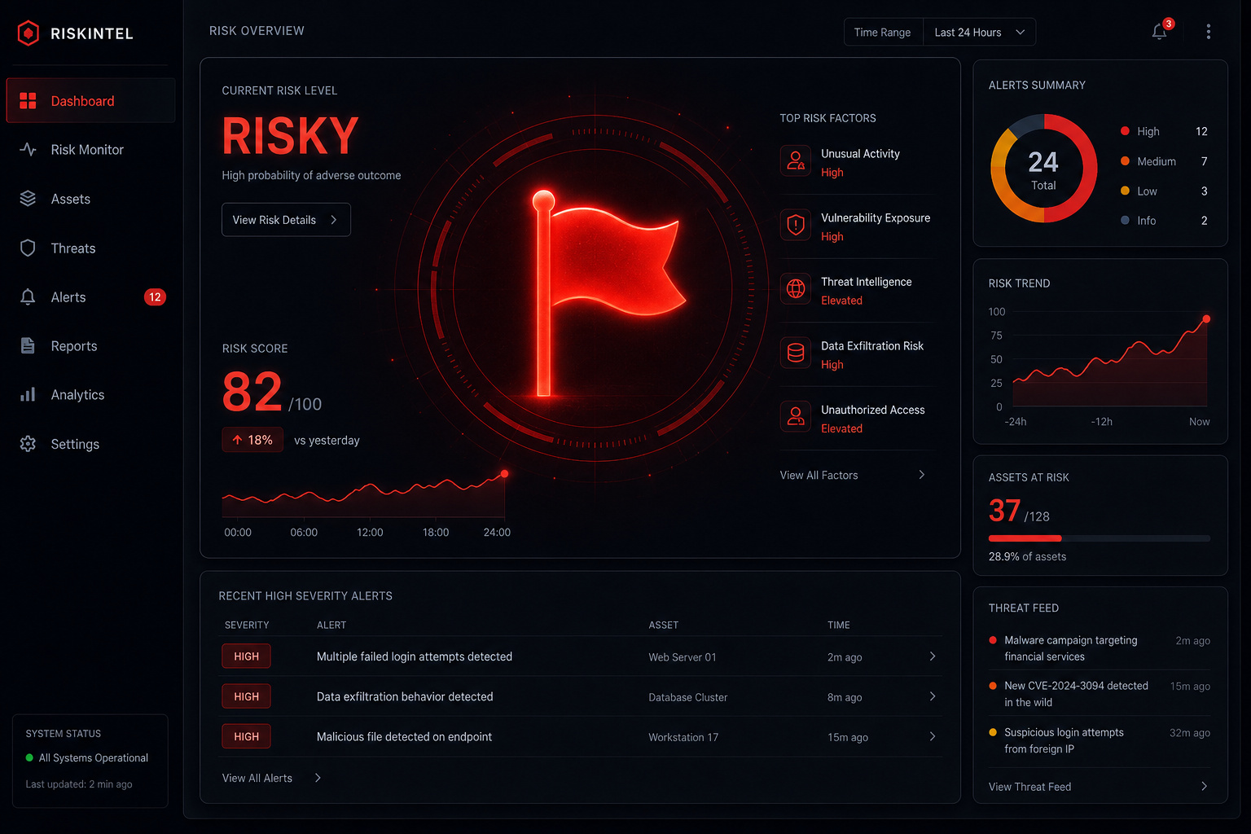1251x834 pixels.
Task: Expand the Malicious file detected alert chevron
Action: point(933,736)
